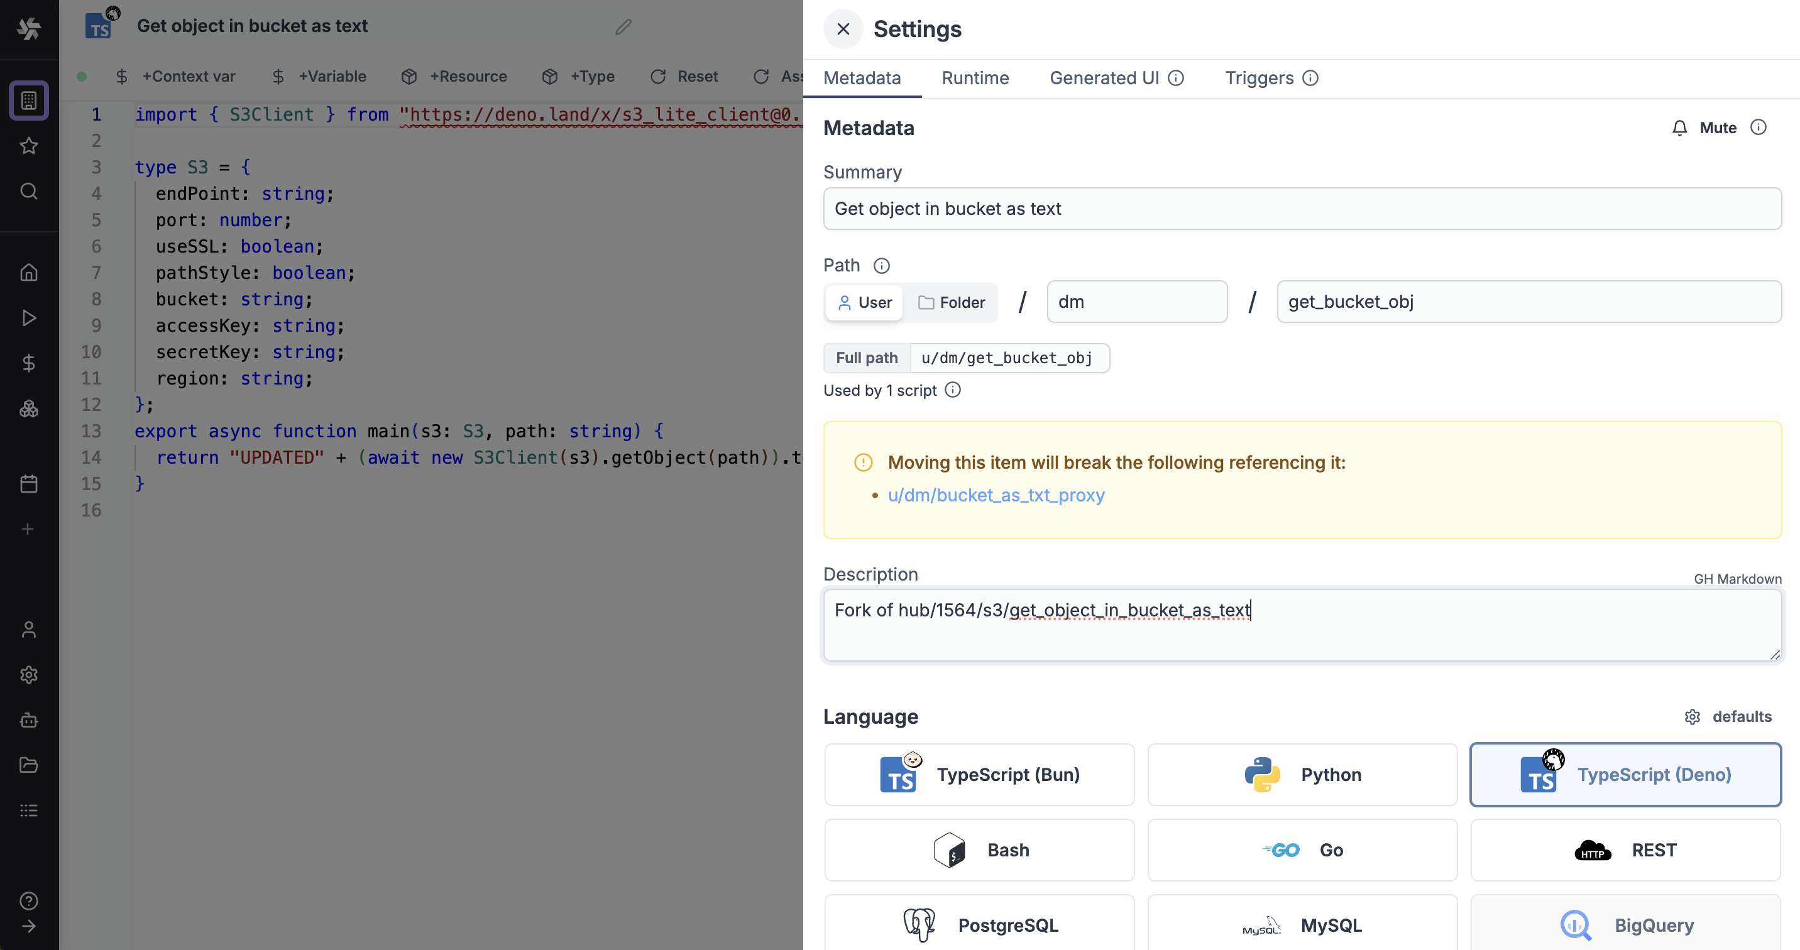
Task: Click the Summary input field
Action: 1302,209
